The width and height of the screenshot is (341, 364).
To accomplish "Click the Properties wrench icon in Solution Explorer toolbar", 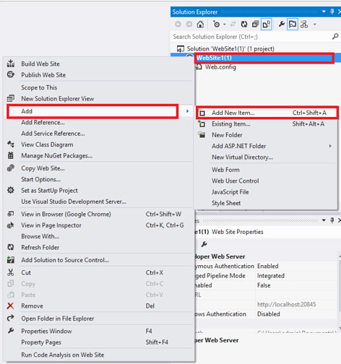I will tap(281, 24).
